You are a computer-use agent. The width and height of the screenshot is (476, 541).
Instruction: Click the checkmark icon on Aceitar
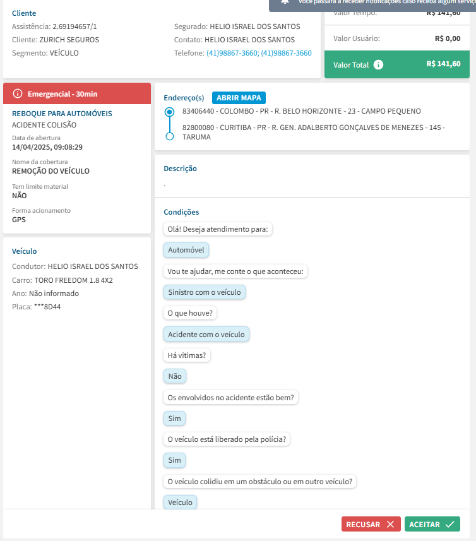[x=449, y=525]
